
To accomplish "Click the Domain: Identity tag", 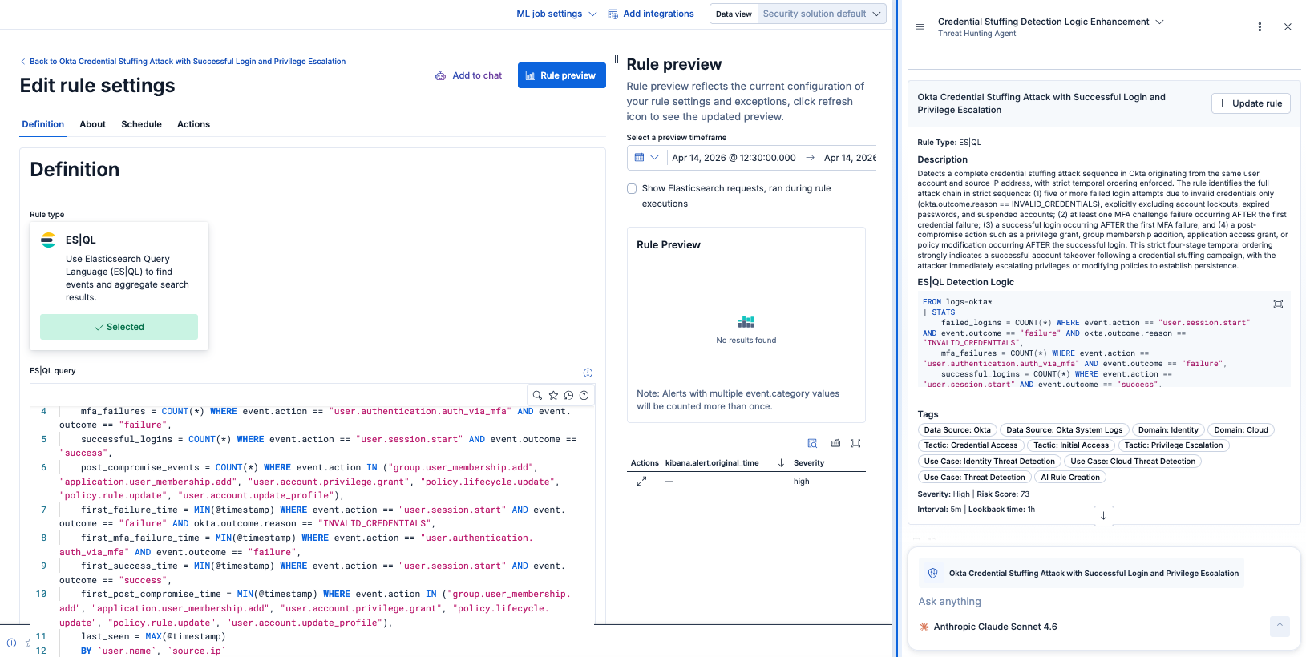I will [1168, 430].
